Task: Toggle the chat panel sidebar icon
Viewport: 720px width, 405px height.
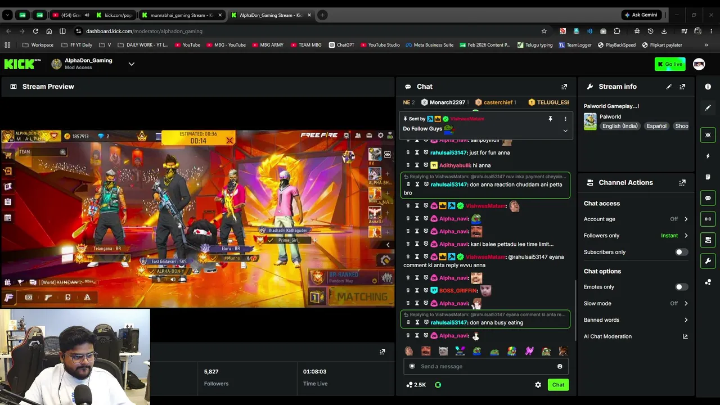Action: [708, 198]
